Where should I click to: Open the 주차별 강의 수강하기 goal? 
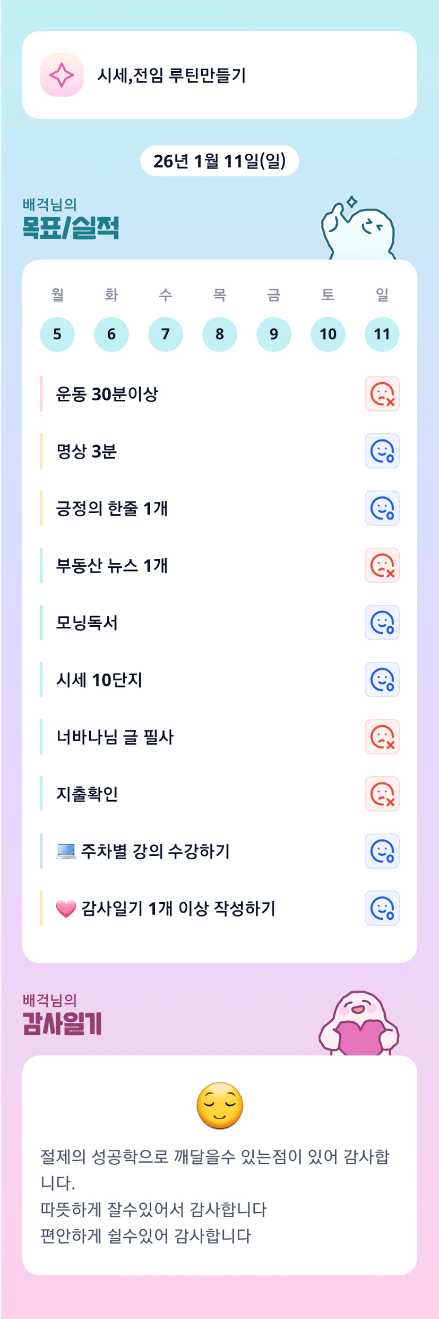(x=155, y=851)
